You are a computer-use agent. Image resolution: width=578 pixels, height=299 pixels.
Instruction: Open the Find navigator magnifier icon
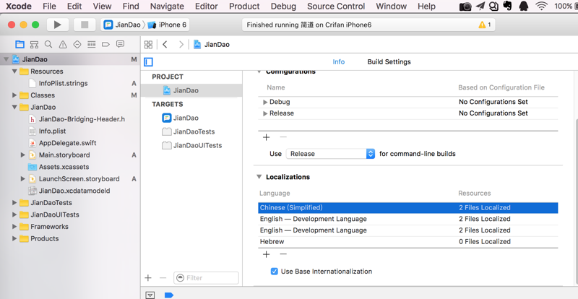[49, 45]
